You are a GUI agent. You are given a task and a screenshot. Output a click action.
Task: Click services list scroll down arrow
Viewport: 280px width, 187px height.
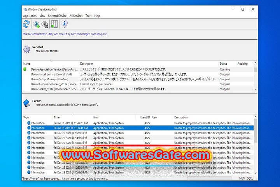255,90
